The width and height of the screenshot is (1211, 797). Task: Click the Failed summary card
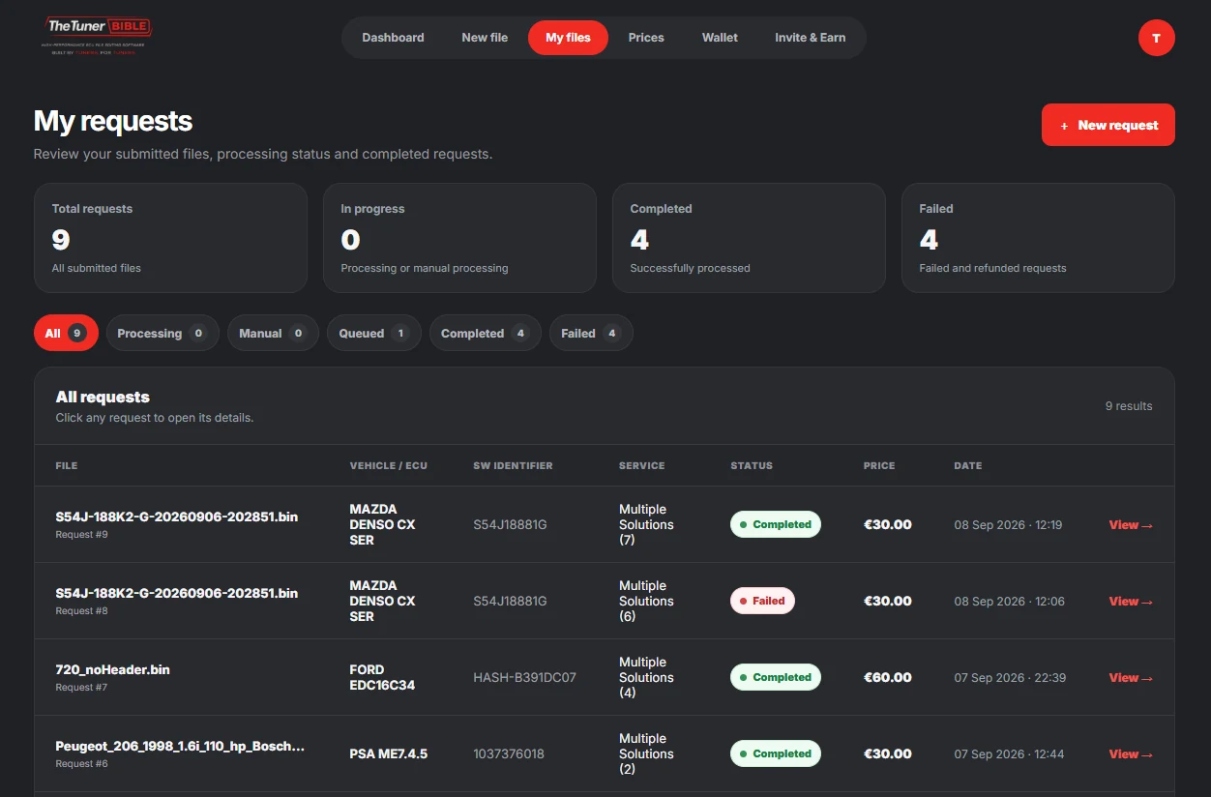1038,238
